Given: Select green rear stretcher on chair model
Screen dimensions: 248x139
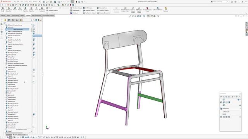Looking at the screenshot, I should tap(150, 98).
